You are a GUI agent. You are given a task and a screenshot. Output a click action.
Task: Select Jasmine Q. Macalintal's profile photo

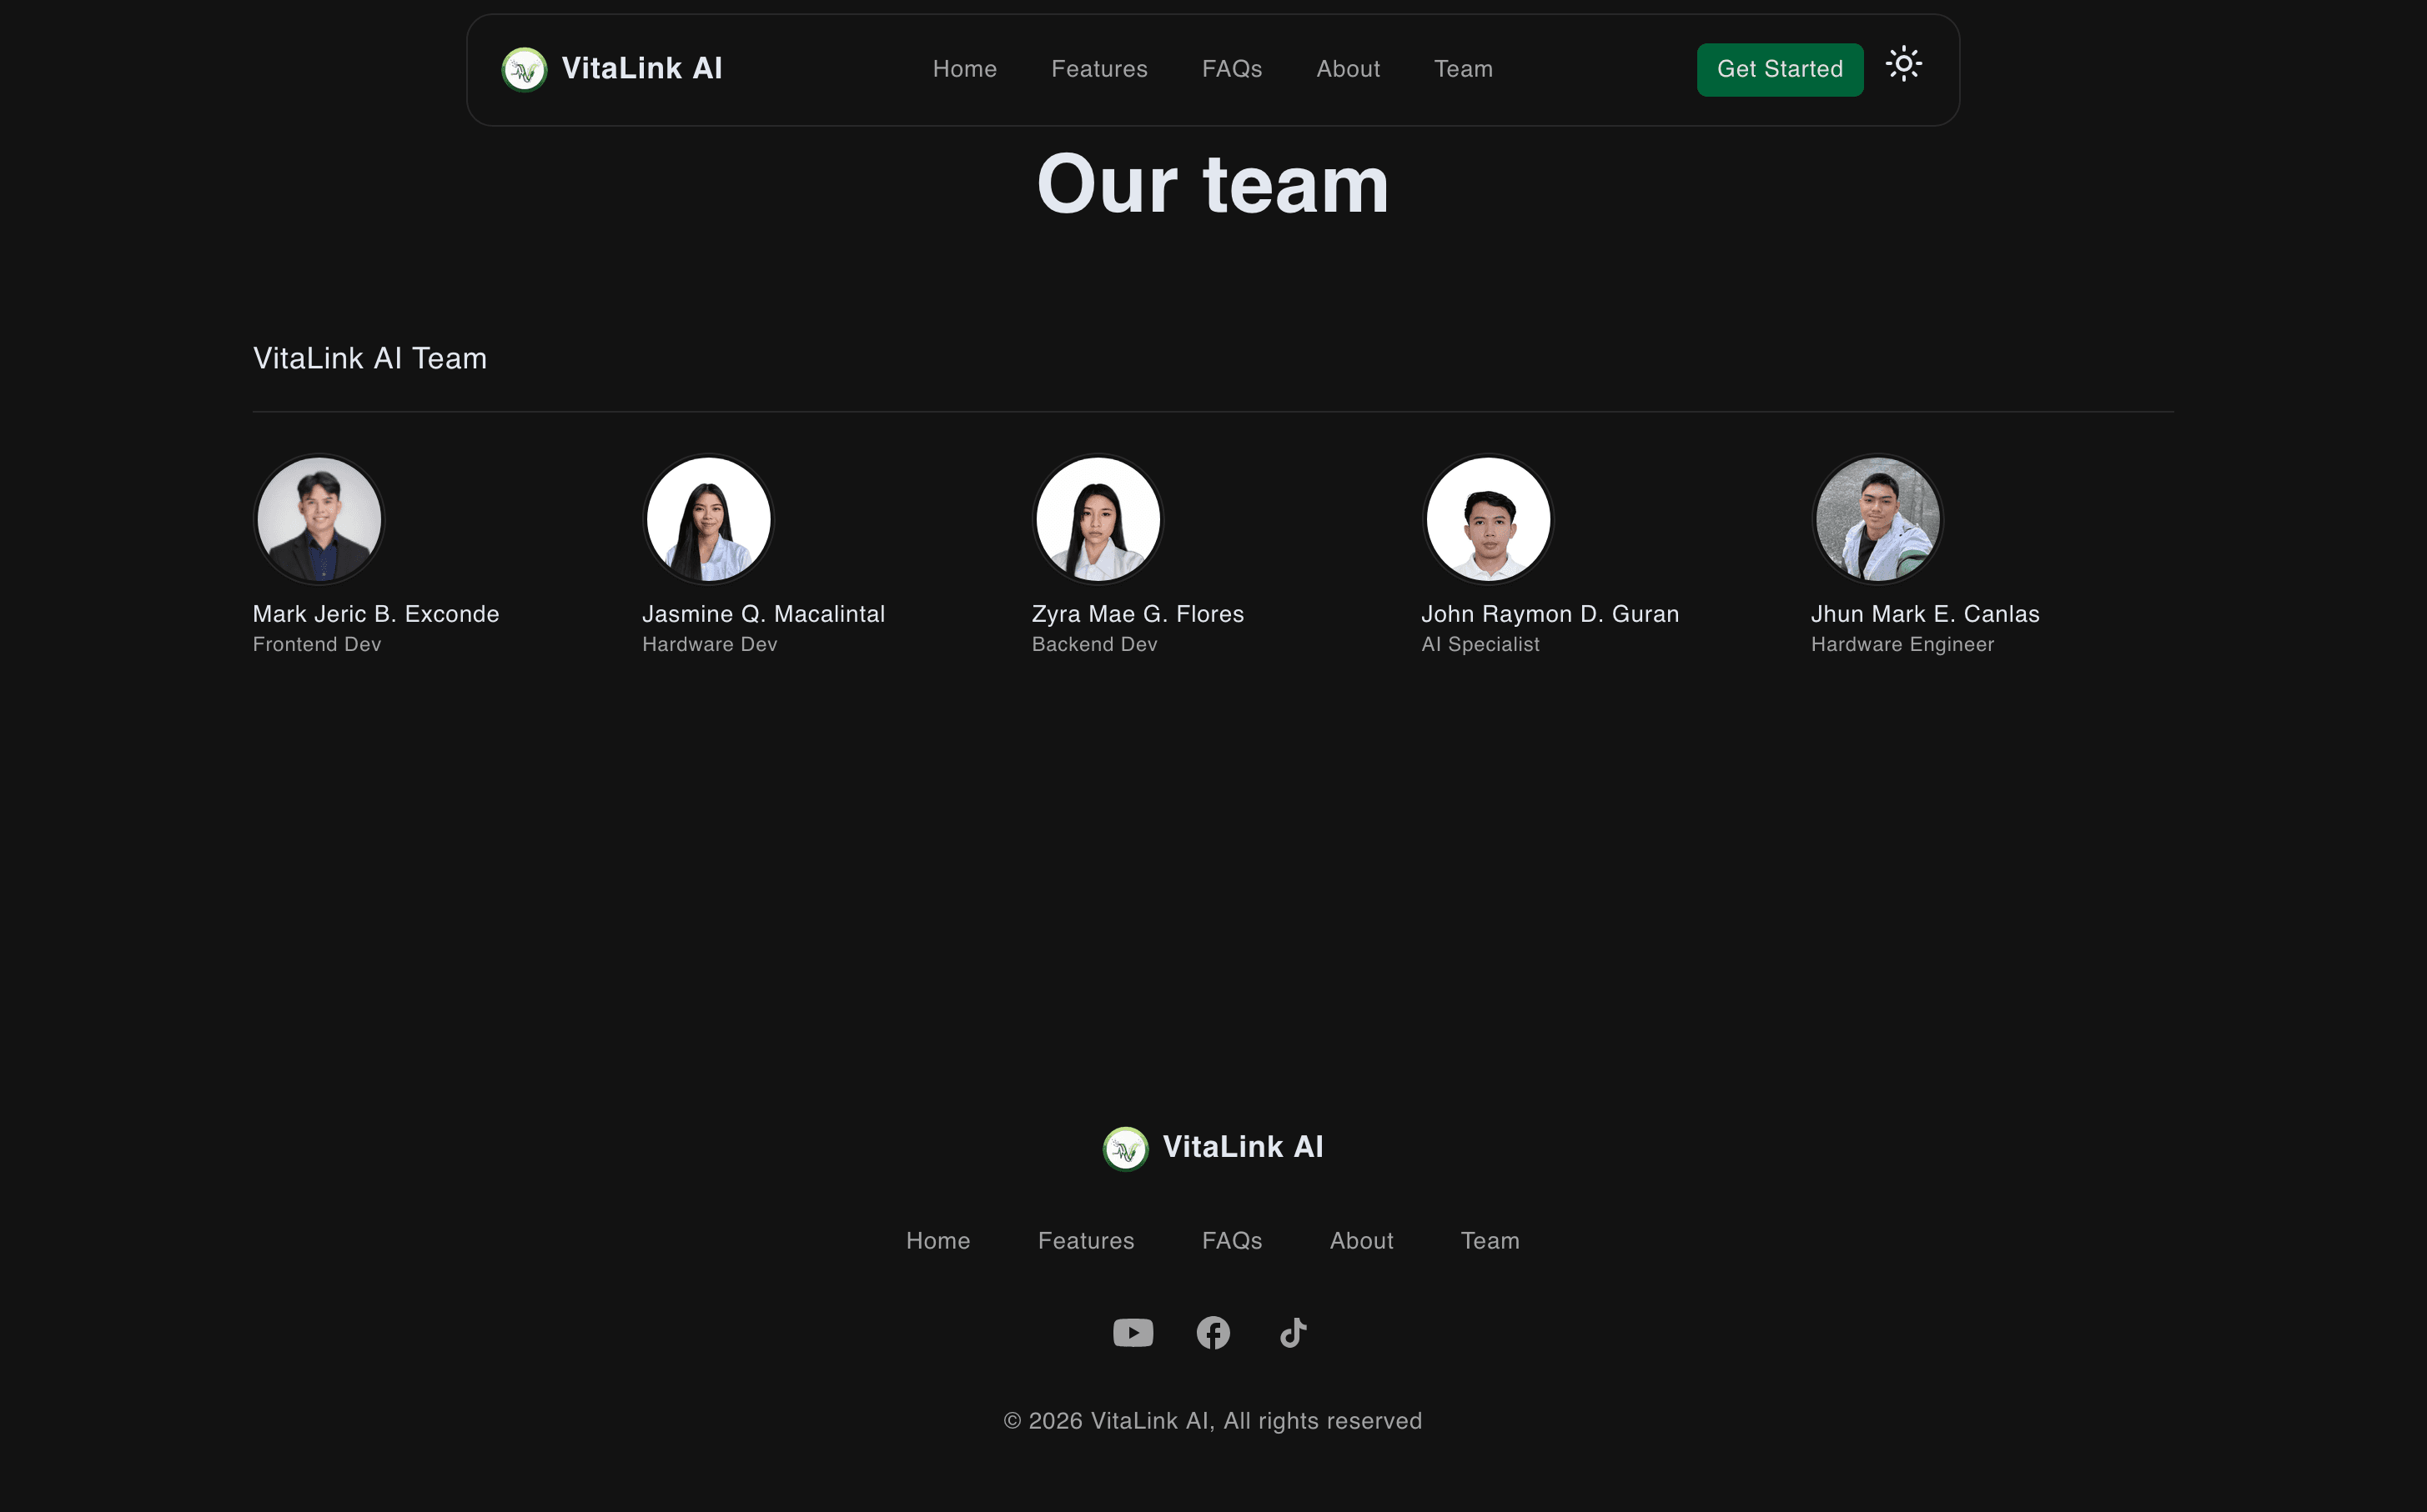(x=708, y=519)
